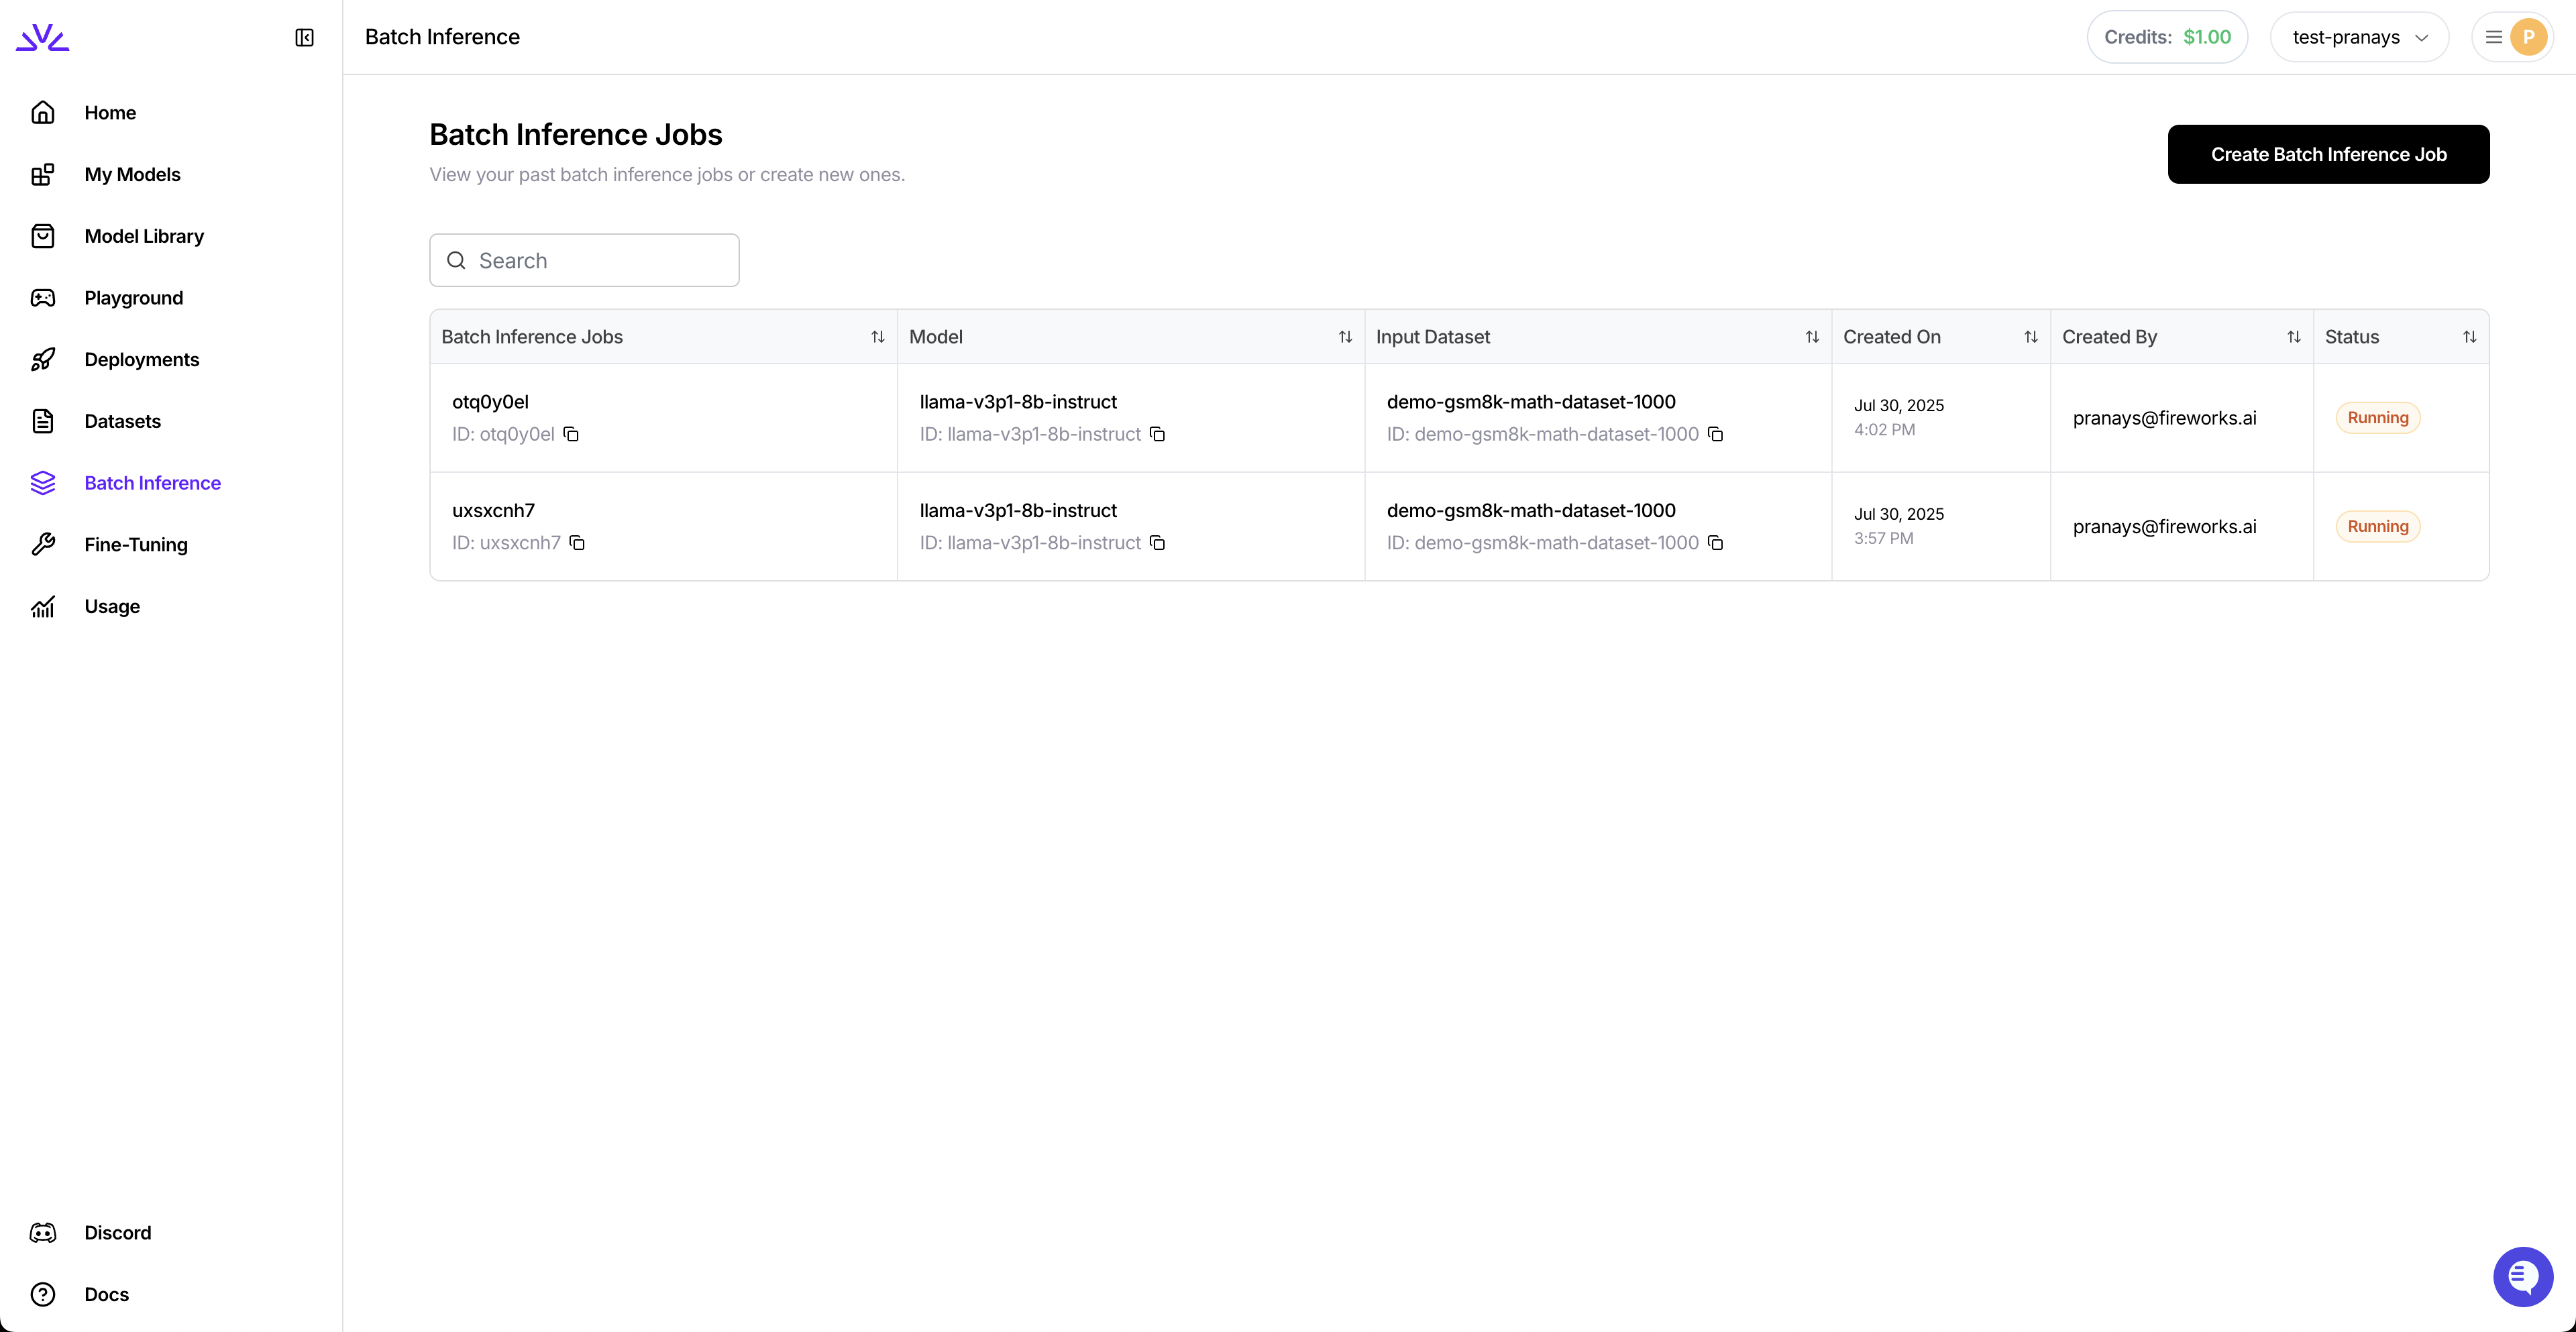
Task: Go to Fine-Tuning in sidebar
Action: tap(135, 545)
